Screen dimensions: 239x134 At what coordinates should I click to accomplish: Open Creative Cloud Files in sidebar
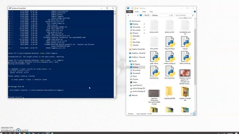(x=138, y=49)
